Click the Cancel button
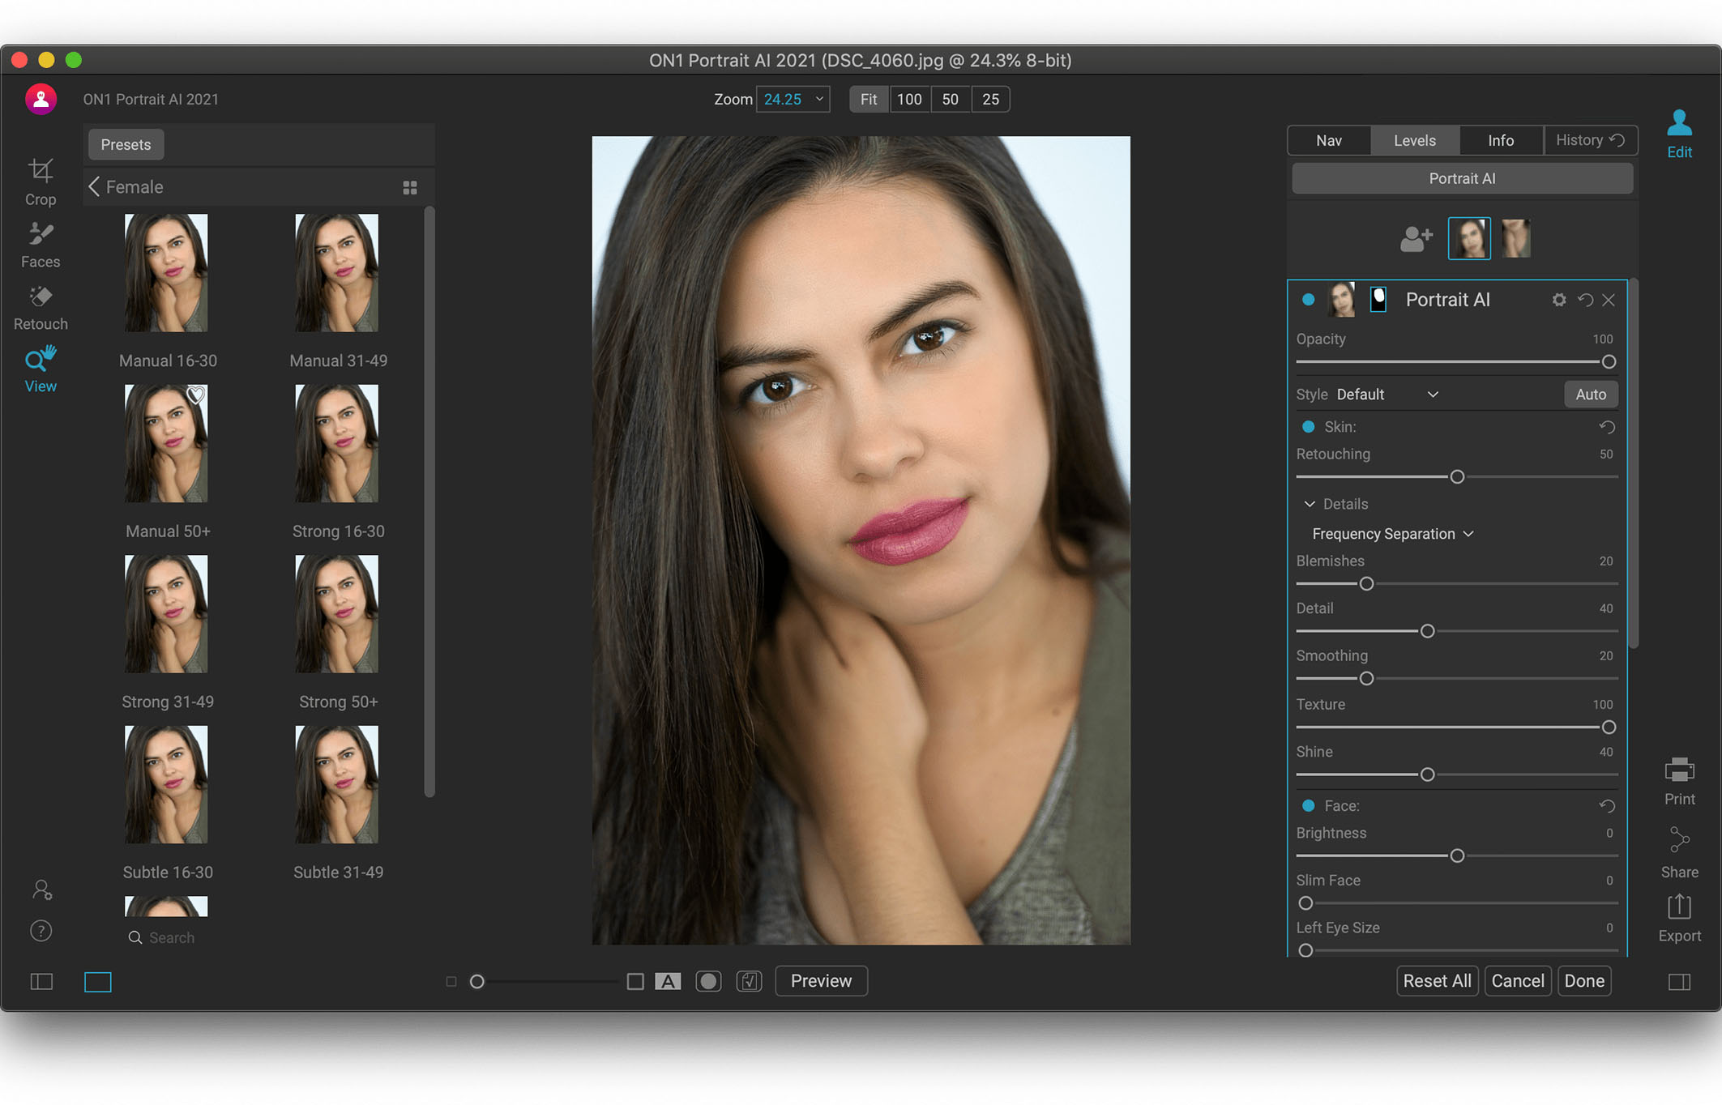Screen dimensions: 1722x1105 point(1518,981)
